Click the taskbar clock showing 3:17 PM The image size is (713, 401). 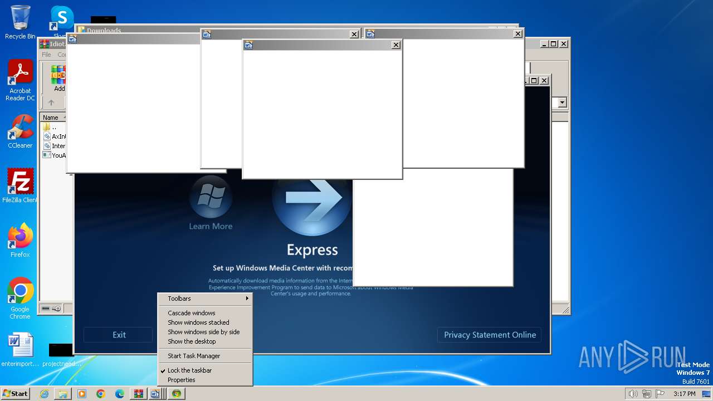(684, 394)
